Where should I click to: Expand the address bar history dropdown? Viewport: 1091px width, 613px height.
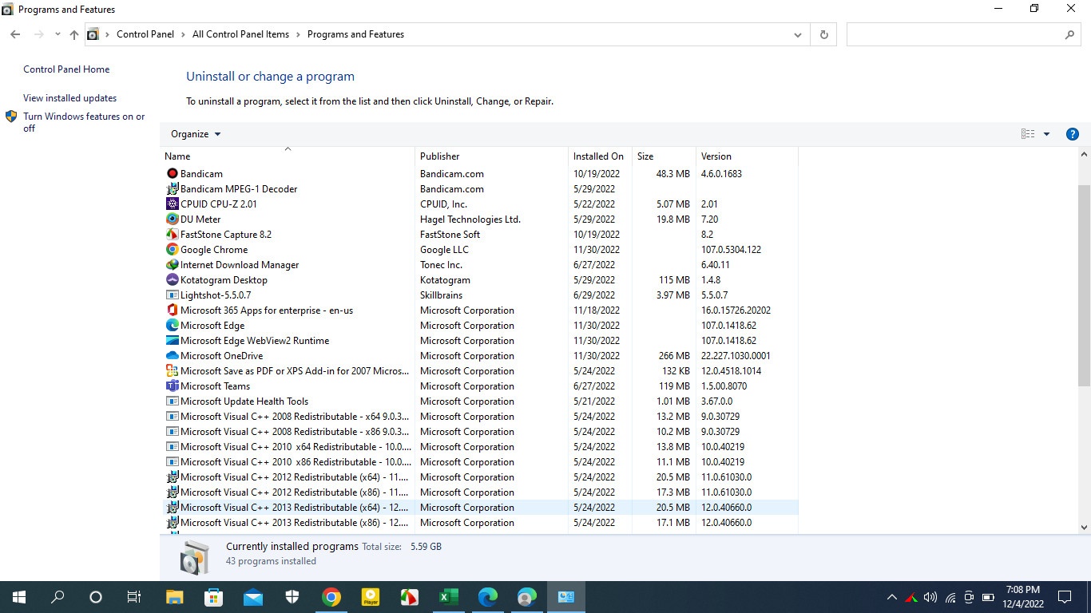pos(797,34)
